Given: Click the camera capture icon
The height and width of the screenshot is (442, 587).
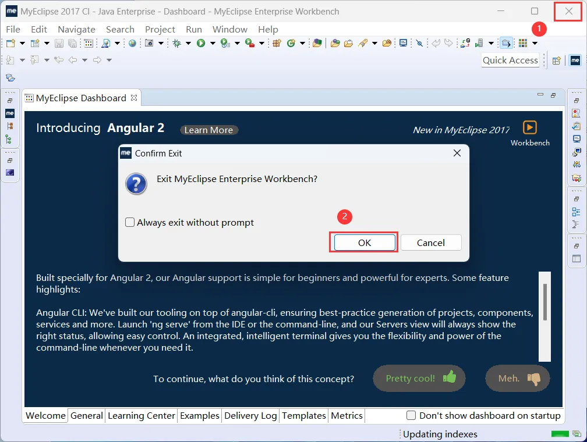Looking at the screenshot, I should 149,44.
